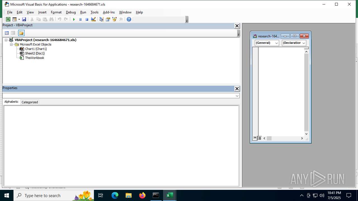
Task: Open Firefox from taskbar
Action: [142, 195]
